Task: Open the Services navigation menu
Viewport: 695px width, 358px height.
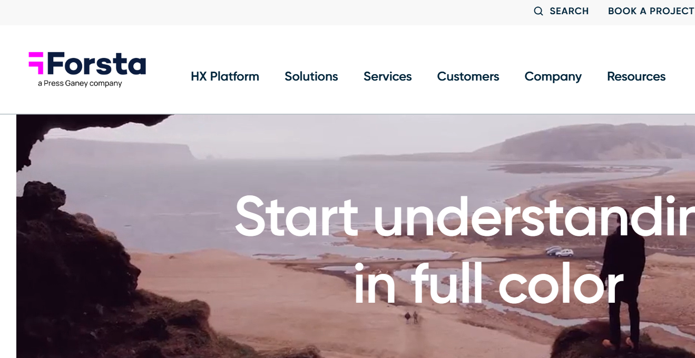Action: [388, 76]
